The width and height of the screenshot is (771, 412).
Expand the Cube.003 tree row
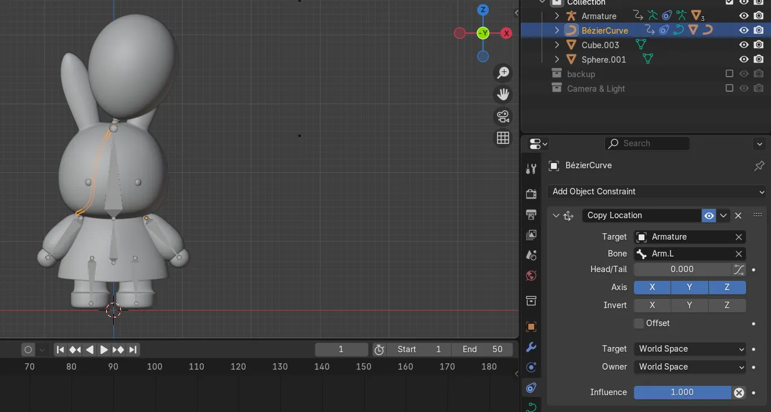tap(557, 45)
